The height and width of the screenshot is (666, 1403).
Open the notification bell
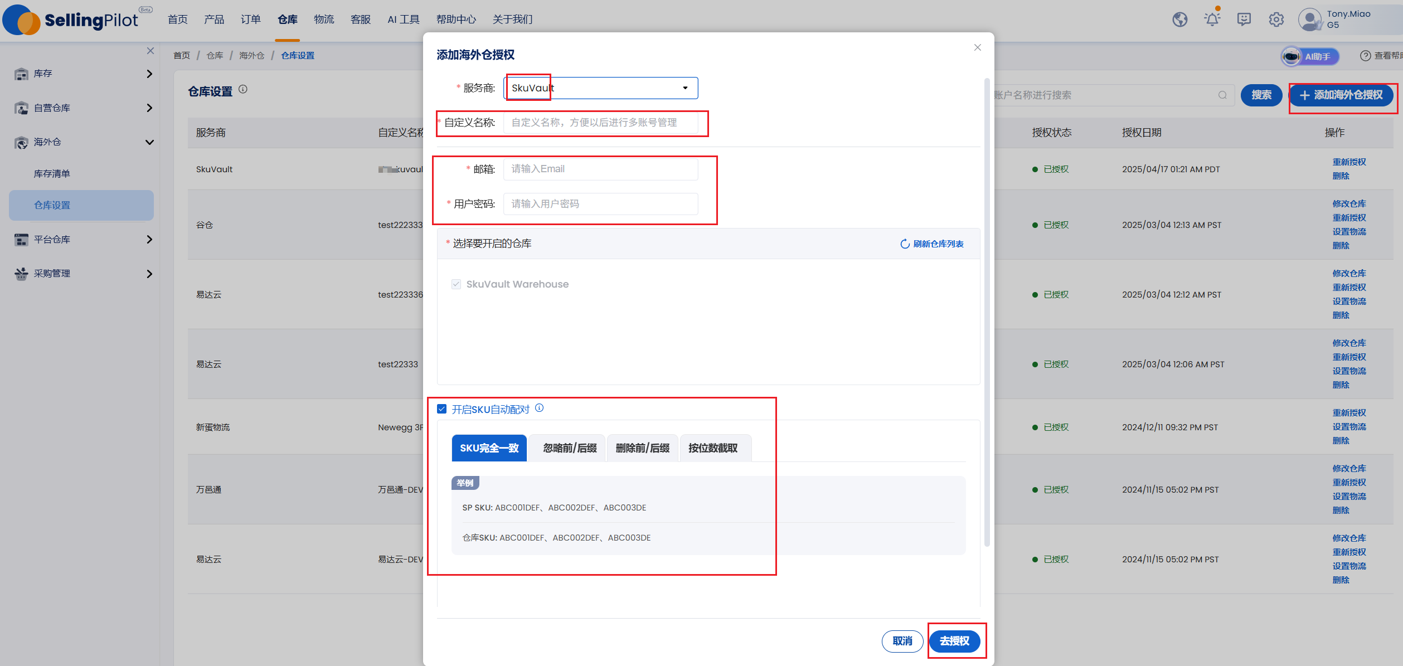click(x=1212, y=20)
